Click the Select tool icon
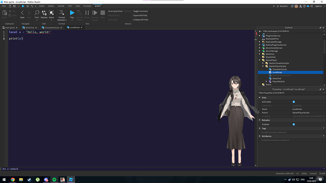The height and width of the screenshot is (183, 326). click(51, 13)
